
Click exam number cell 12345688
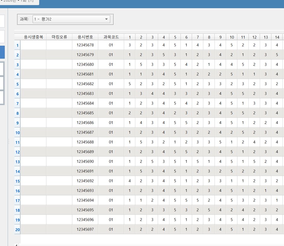coord(85,142)
